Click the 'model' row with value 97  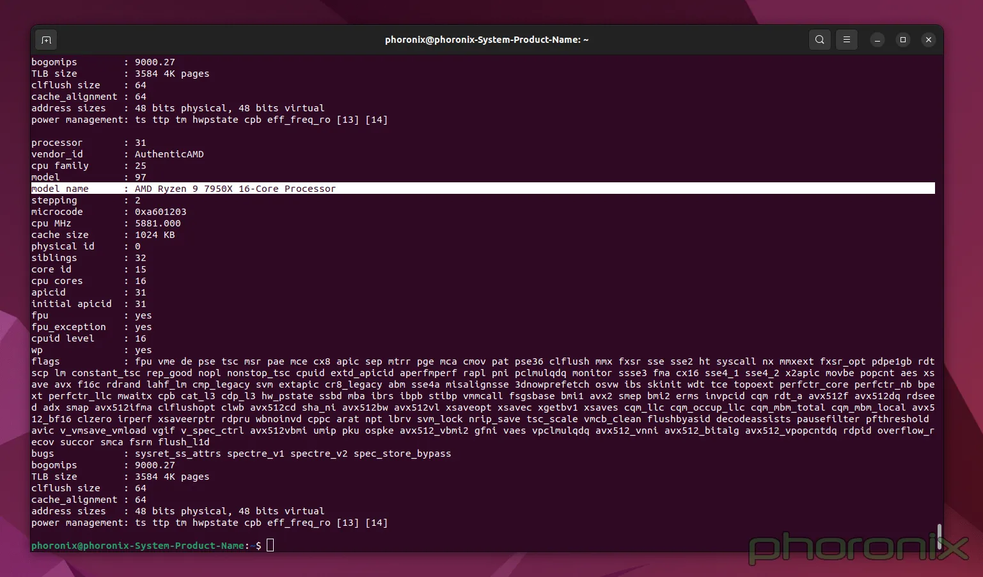[x=89, y=177]
